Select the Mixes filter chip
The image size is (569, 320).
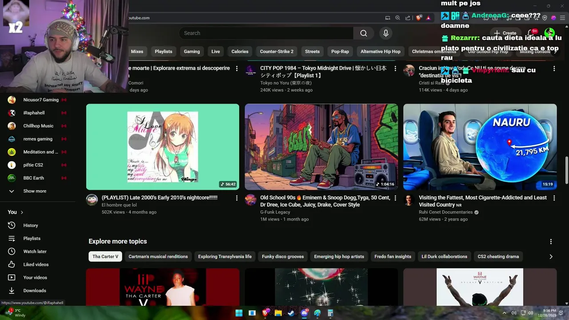pyautogui.click(x=137, y=52)
